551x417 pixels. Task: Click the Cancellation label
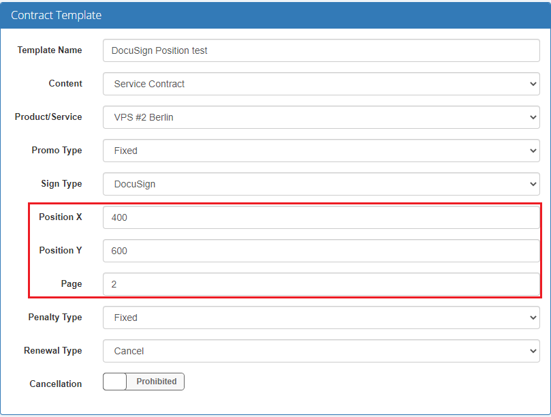(x=56, y=384)
